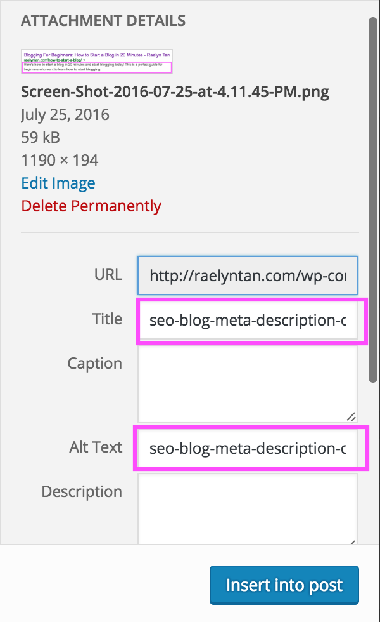Focus the Caption text area
This screenshot has height=622, width=380.
click(248, 384)
